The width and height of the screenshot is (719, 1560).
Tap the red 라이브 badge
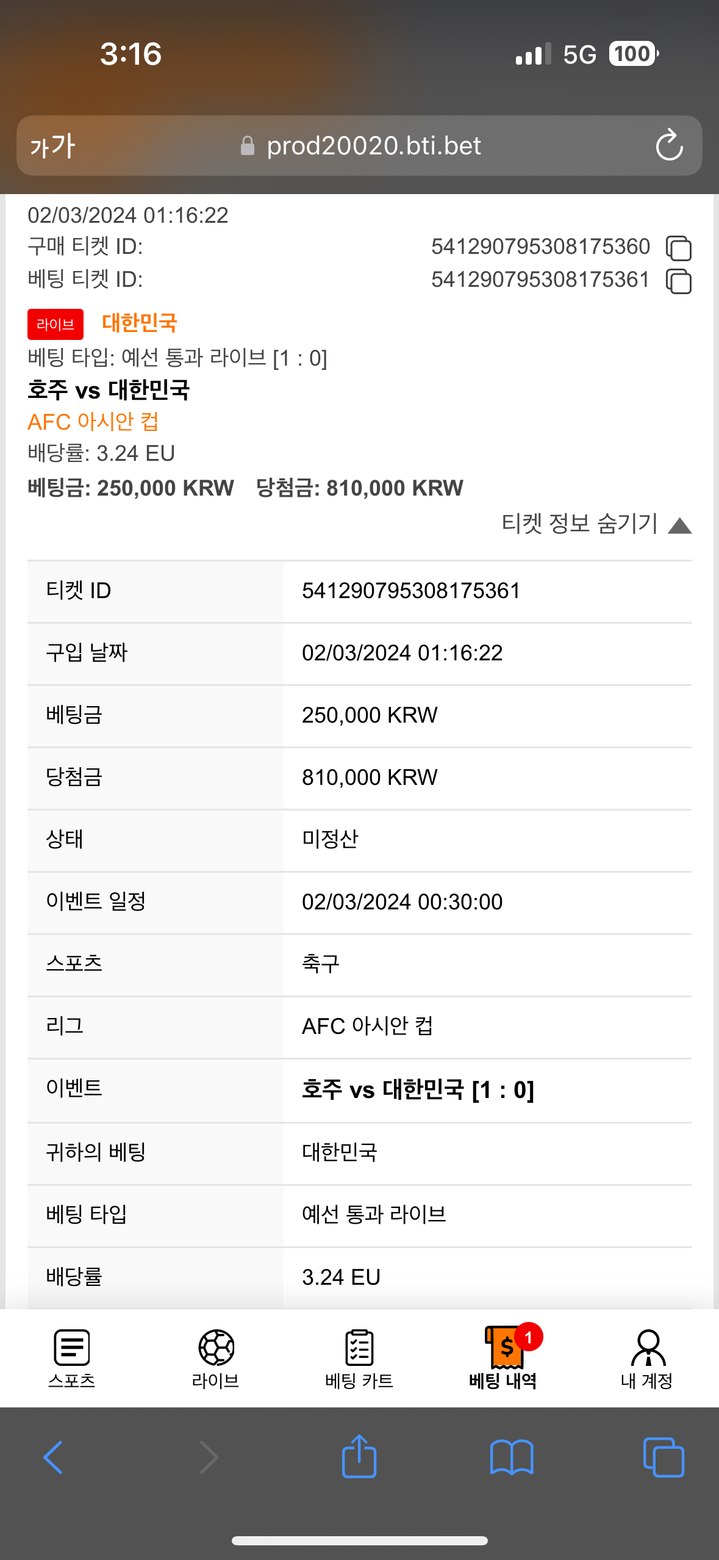tap(55, 324)
